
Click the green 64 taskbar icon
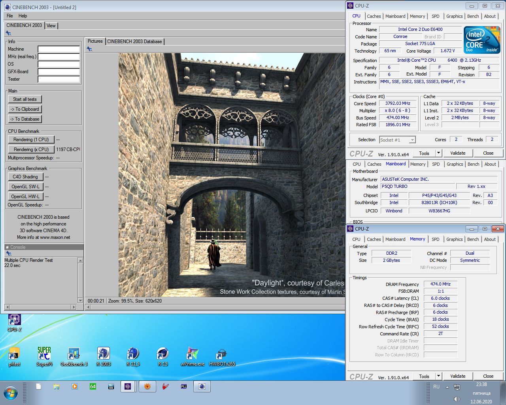tap(93, 386)
